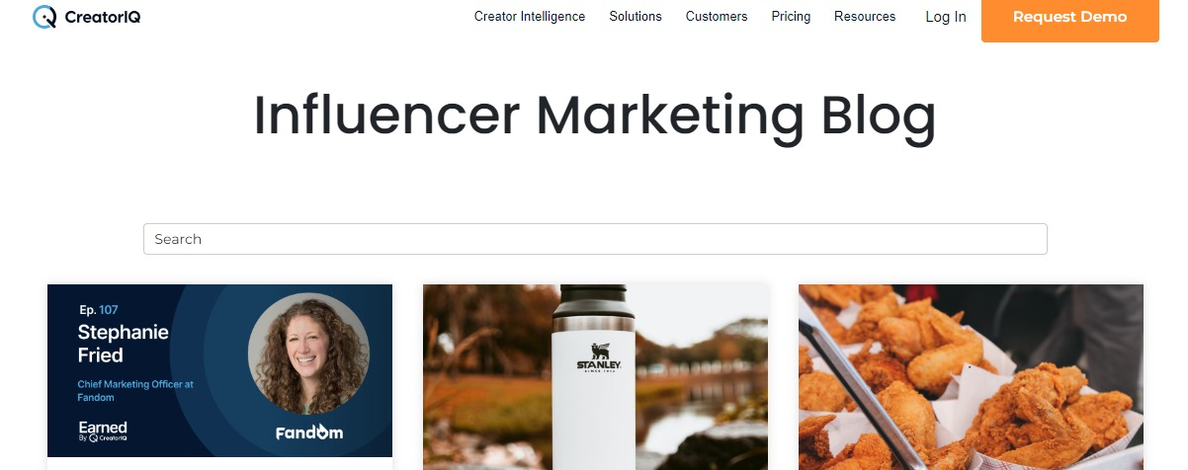Viewport: 1188px width, 470px height.
Task: Open the Stanley thermos blog post image
Action: [595, 377]
